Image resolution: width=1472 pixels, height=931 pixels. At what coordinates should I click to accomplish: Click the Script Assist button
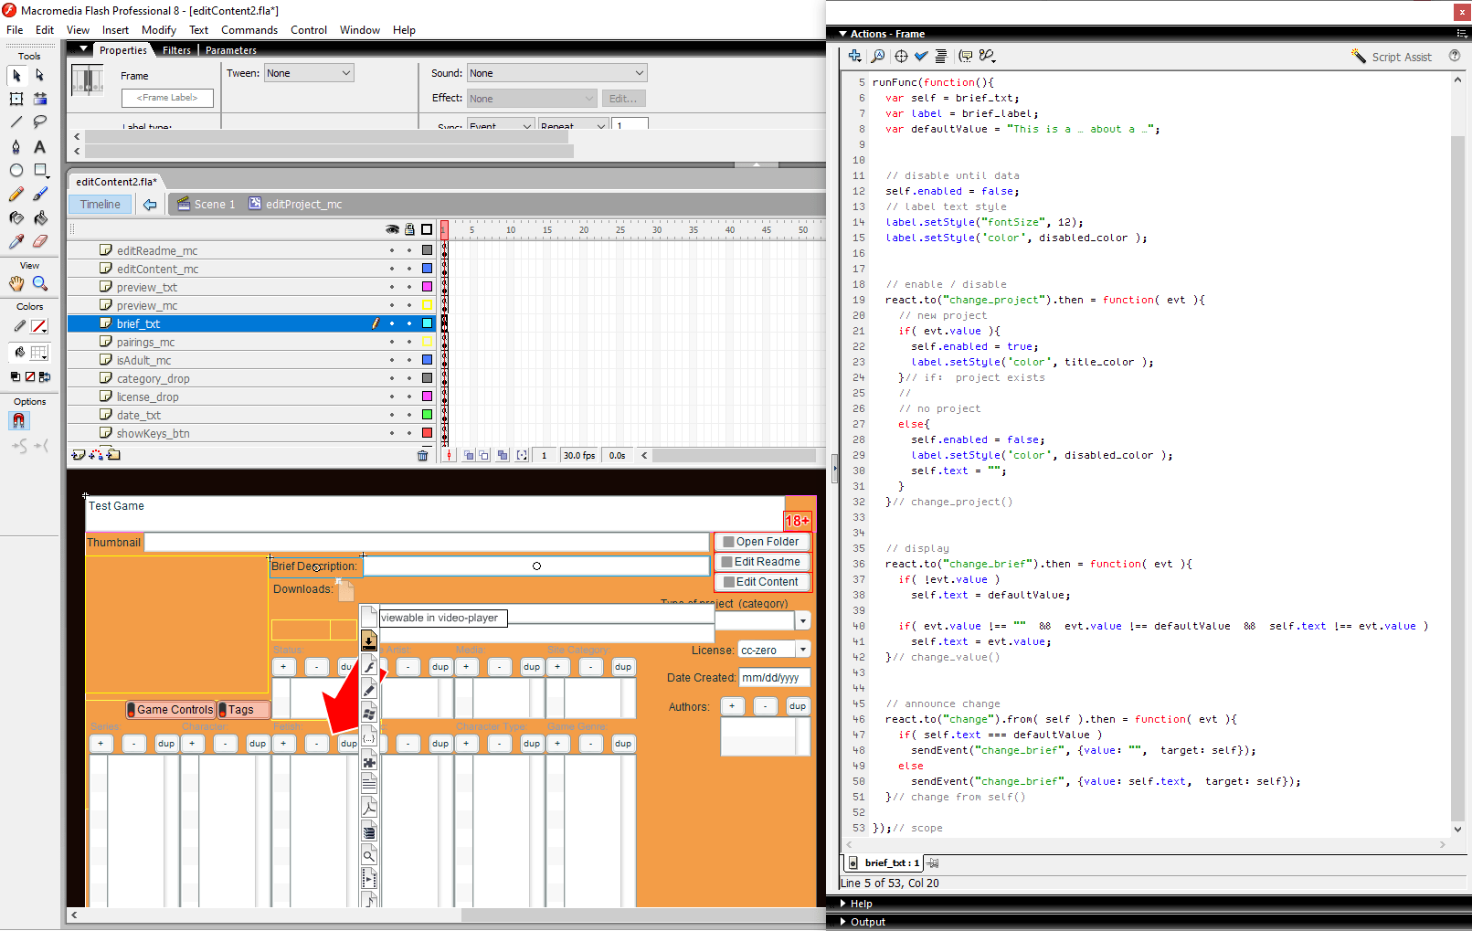tap(1392, 57)
